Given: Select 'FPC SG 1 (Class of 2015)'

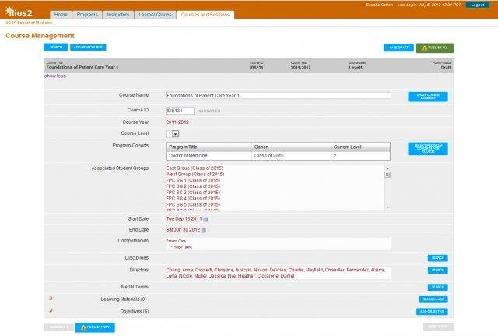Looking at the screenshot, I should point(193,180).
